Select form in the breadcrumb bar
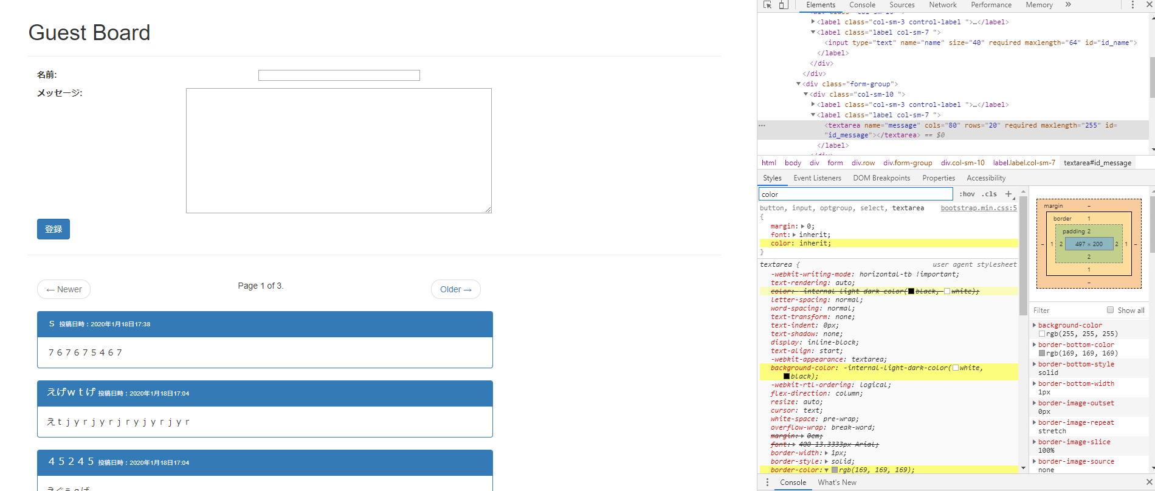 835,163
